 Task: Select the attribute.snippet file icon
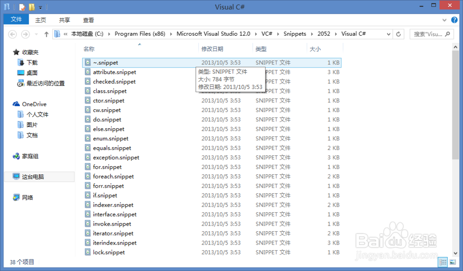point(88,72)
